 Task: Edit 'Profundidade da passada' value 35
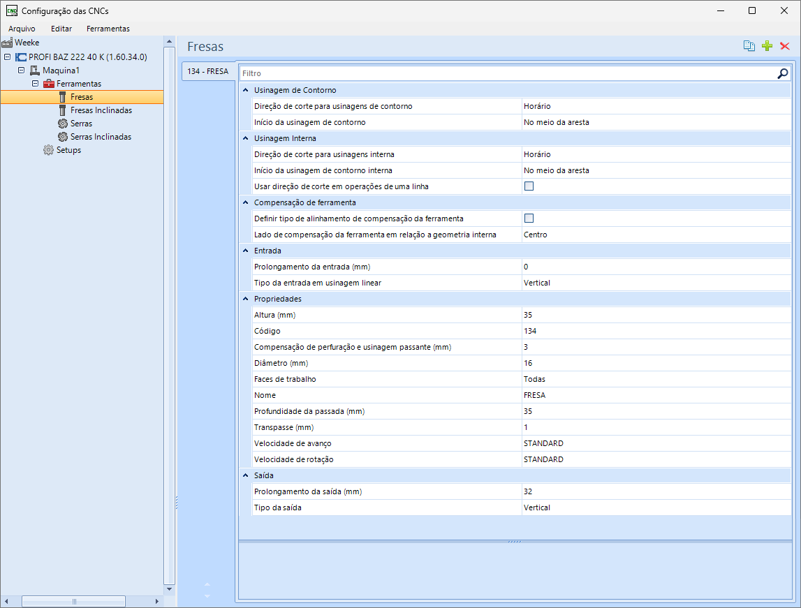pyautogui.click(x=656, y=411)
